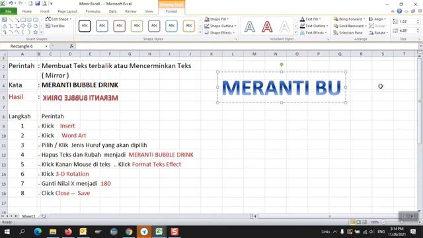Open the Edit Shape dropdown
Screen dimensions: 423x238
pos(59,19)
